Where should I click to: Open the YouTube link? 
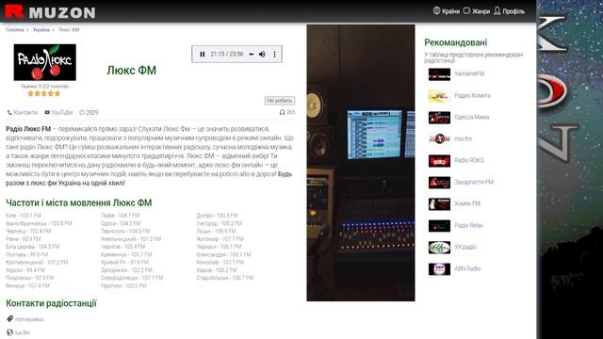pyautogui.click(x=62, y=113)
